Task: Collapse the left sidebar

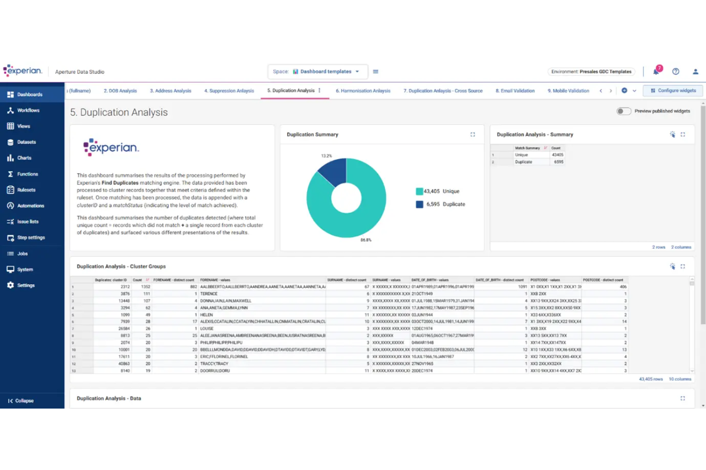Action: pyautogui.click(x=21, y=400)
